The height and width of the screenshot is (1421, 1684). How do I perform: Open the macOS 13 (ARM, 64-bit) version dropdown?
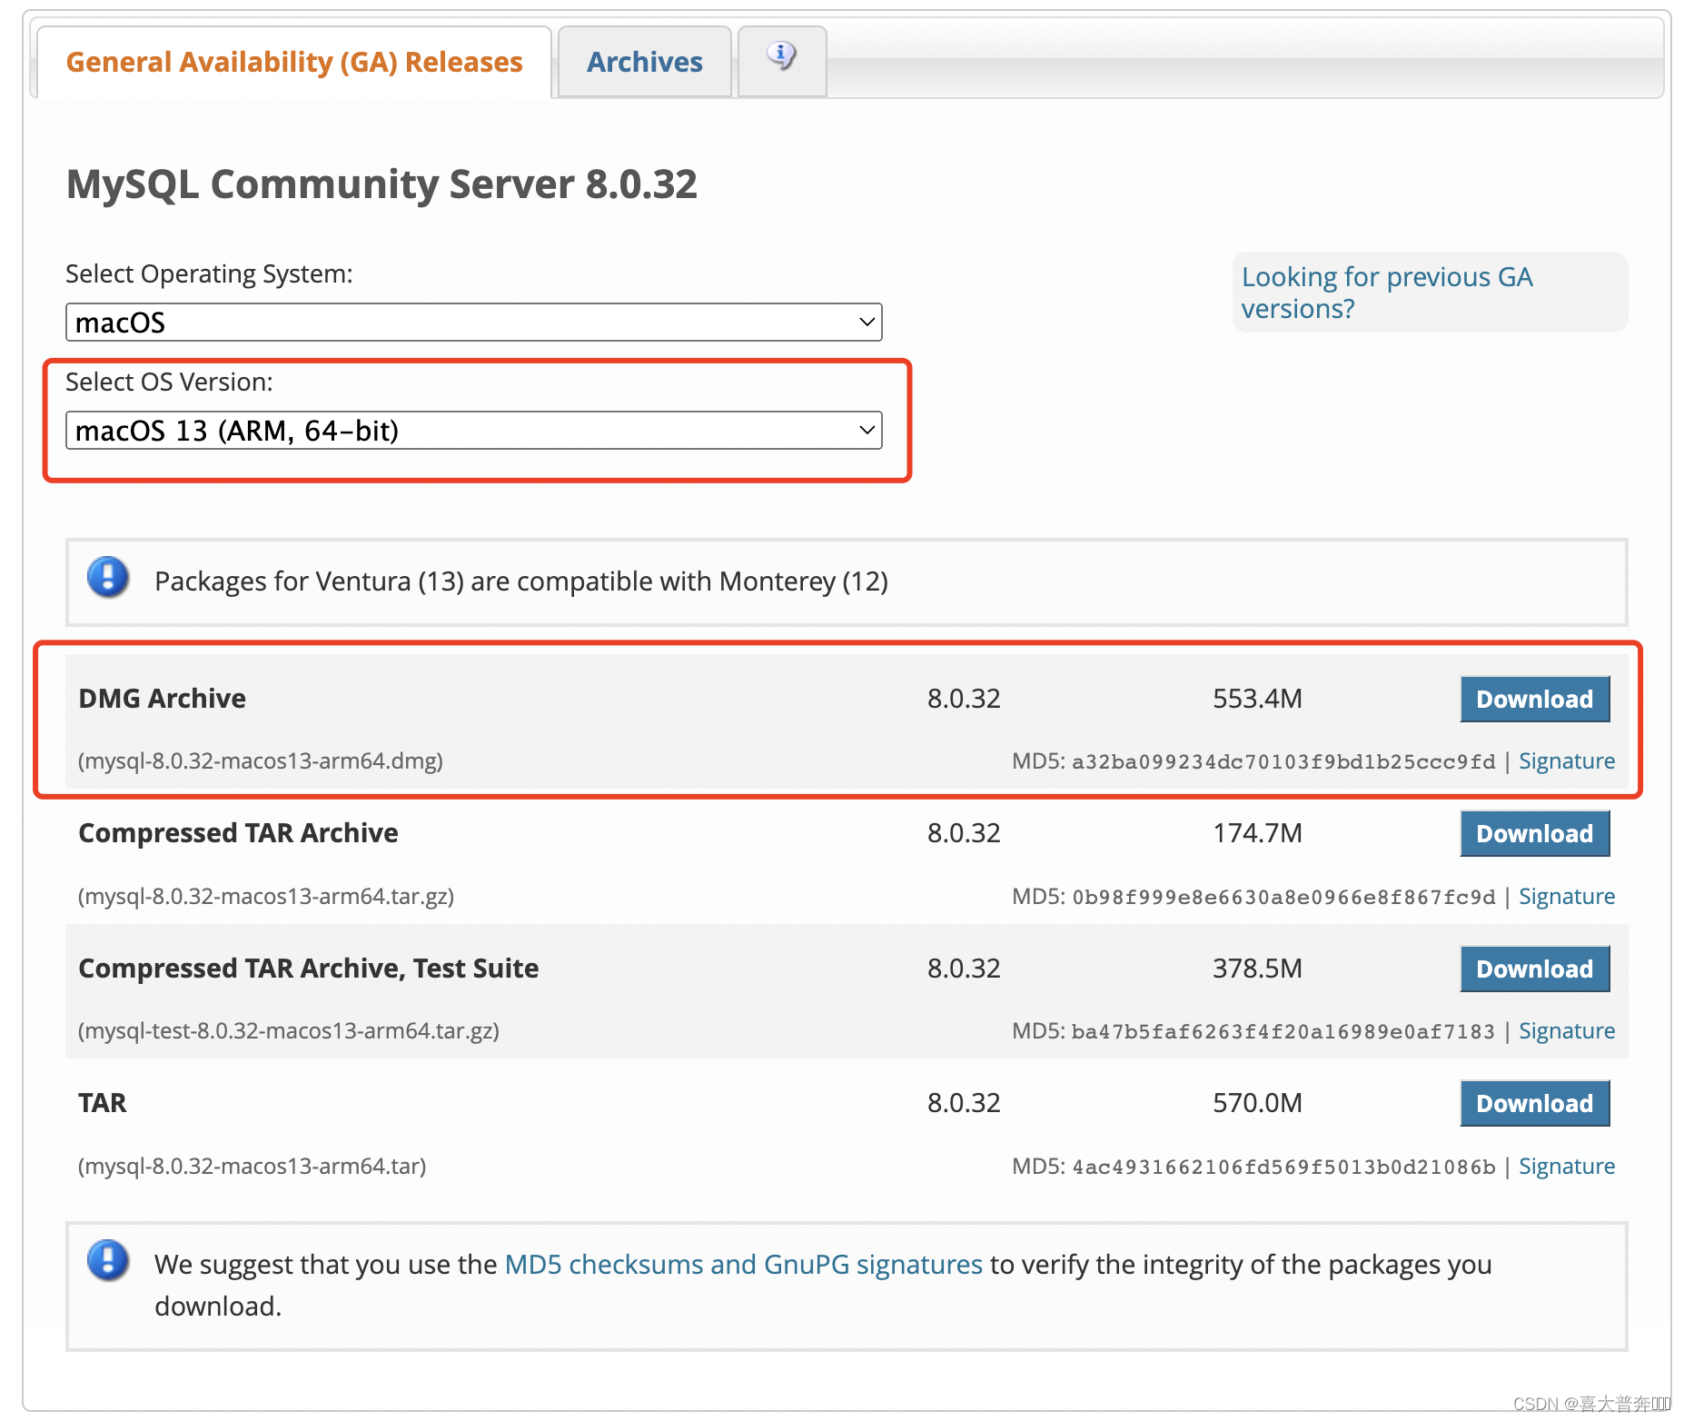pos(473,431)
